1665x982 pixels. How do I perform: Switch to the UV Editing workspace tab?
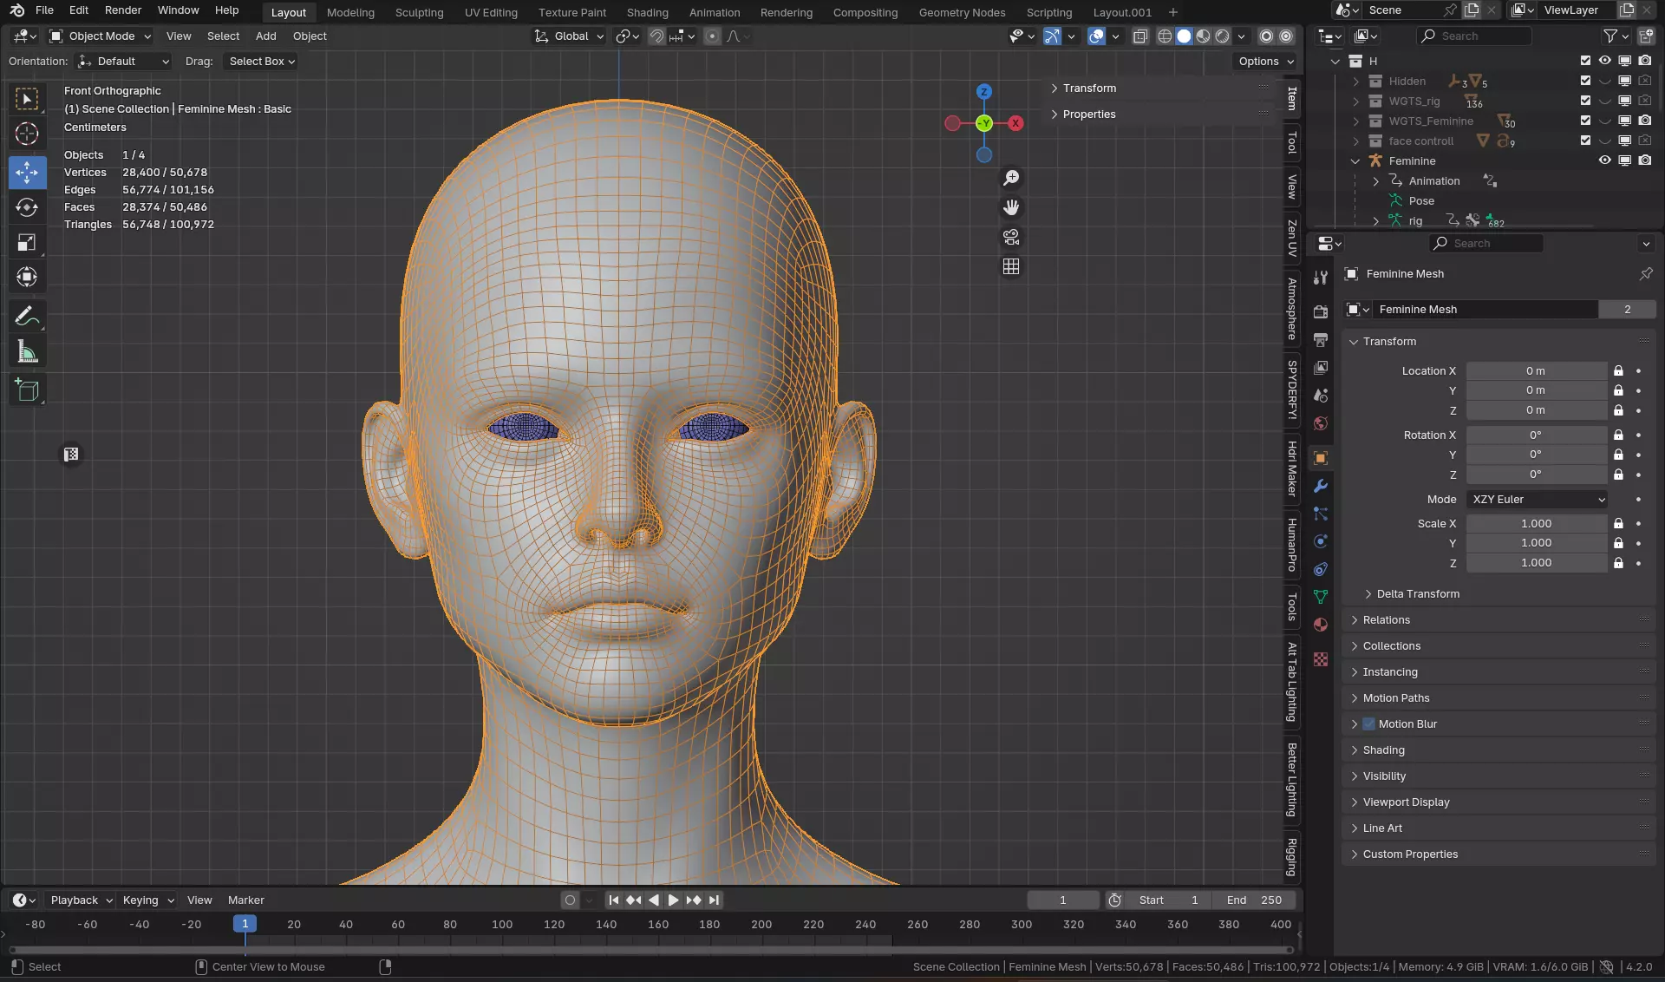pyautogui.click(x=491, y=12)
